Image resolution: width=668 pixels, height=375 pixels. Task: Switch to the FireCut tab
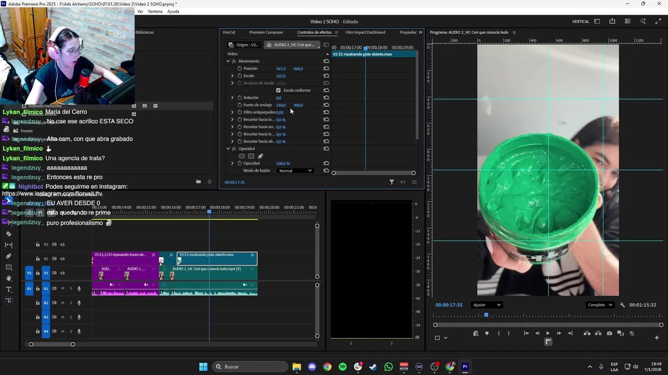coord(229,32)
